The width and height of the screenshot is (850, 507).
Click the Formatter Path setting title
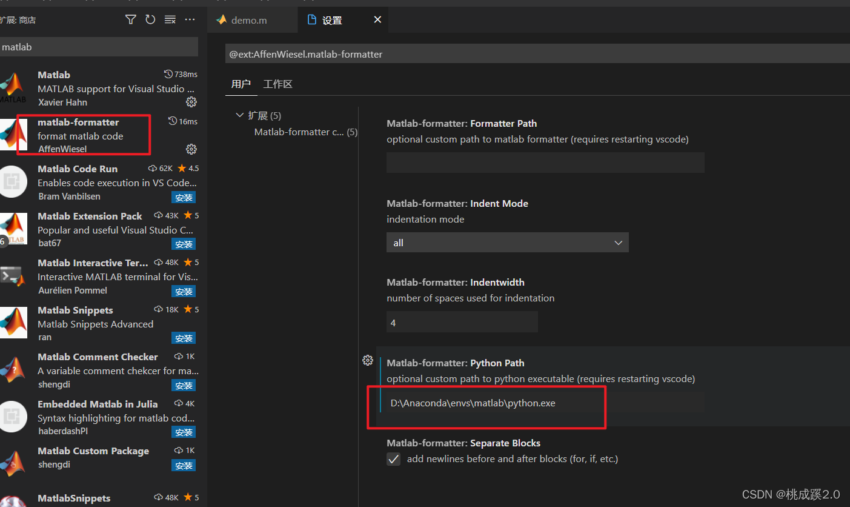(x=462, y=123)
